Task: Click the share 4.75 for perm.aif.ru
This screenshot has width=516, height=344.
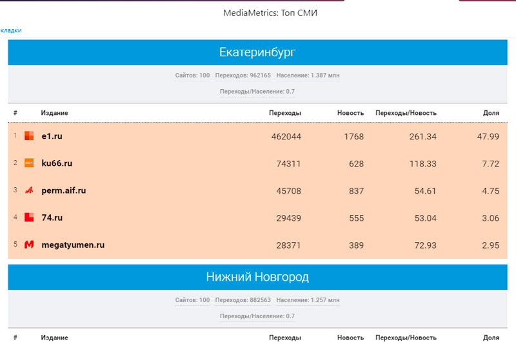Action: click(x=491, y=191)
